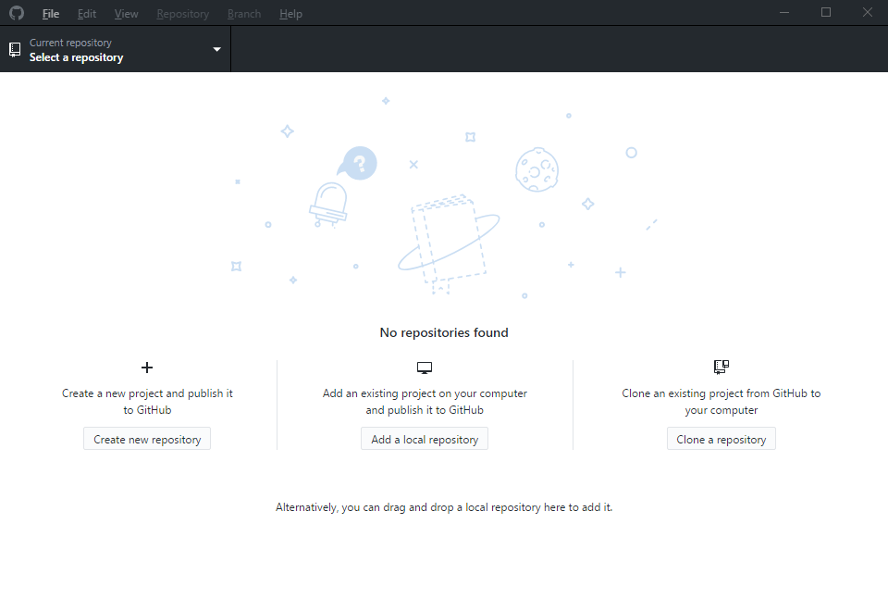Click the question mark bubble illustration
This screenshot has height=611, width=888.
click(358, 163)
